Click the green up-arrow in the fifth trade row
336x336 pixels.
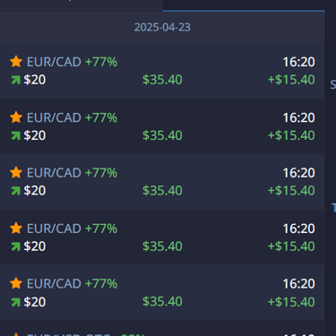16,302
